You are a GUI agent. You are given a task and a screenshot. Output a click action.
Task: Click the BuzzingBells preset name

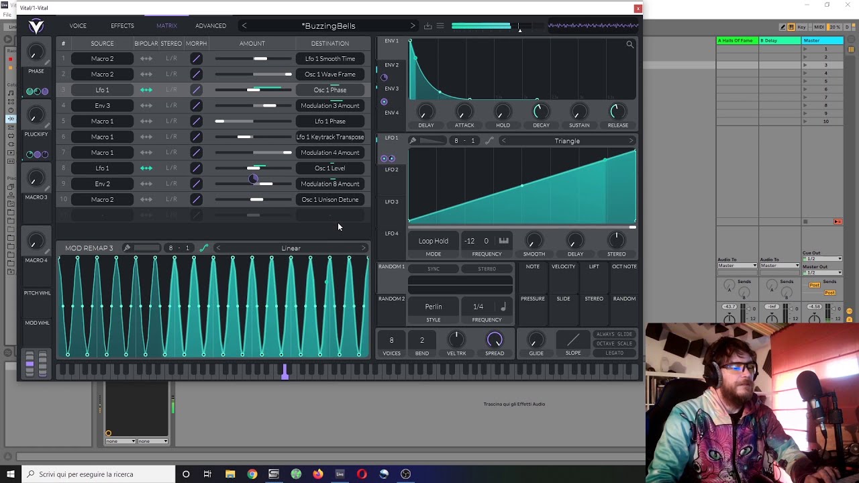[x=329, y=26]
